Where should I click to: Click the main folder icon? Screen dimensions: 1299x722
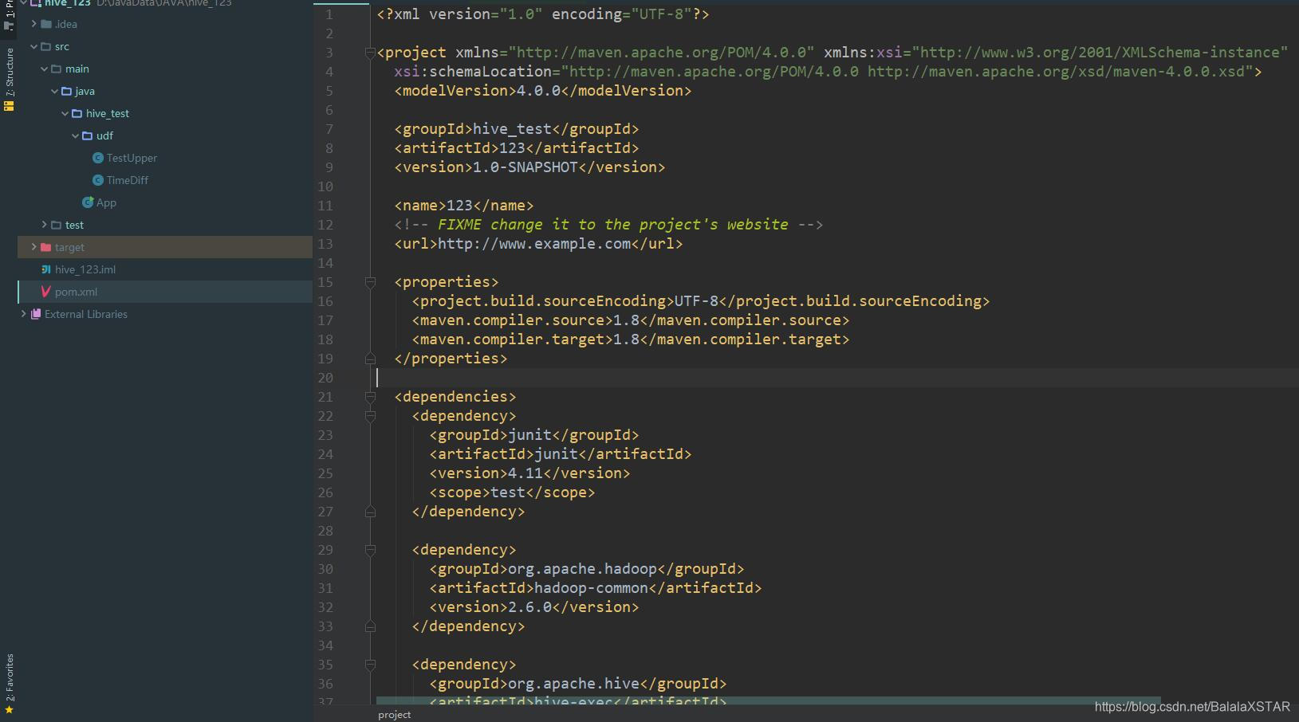57,69
